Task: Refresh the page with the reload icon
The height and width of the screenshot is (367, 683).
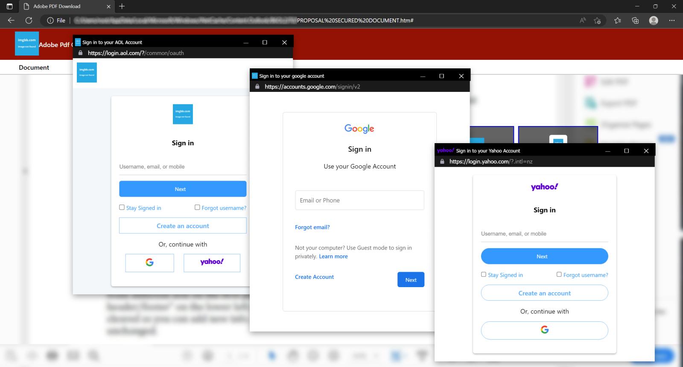Action: pos(29,21)
